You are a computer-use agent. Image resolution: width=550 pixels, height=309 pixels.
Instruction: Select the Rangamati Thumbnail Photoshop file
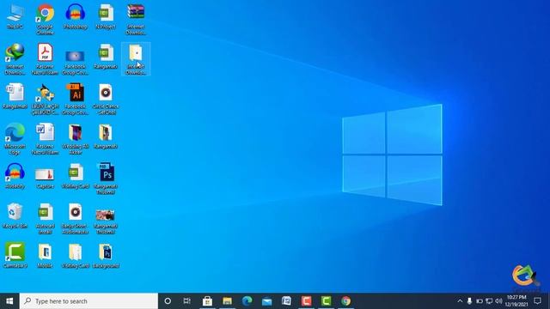(106, 179)
